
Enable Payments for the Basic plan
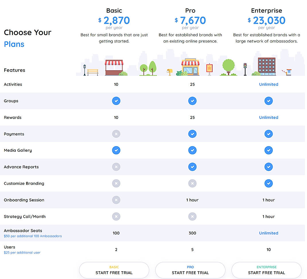pyautogui.click(x=116, y=134)
